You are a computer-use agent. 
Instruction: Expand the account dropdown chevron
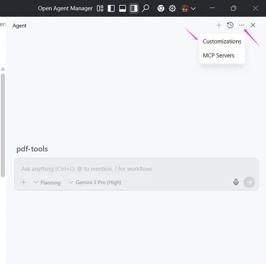(x=193, y=8)
